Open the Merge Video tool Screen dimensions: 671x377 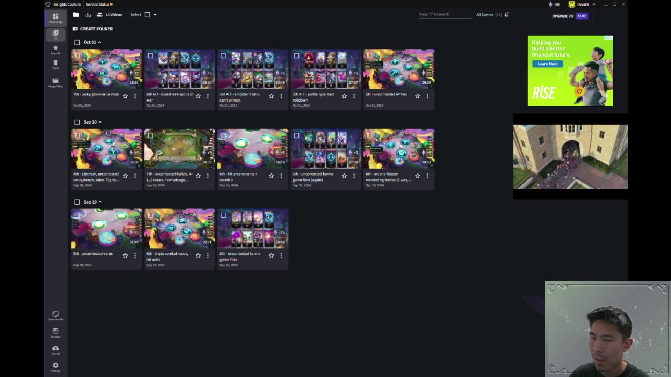click(x=56, y=82)
